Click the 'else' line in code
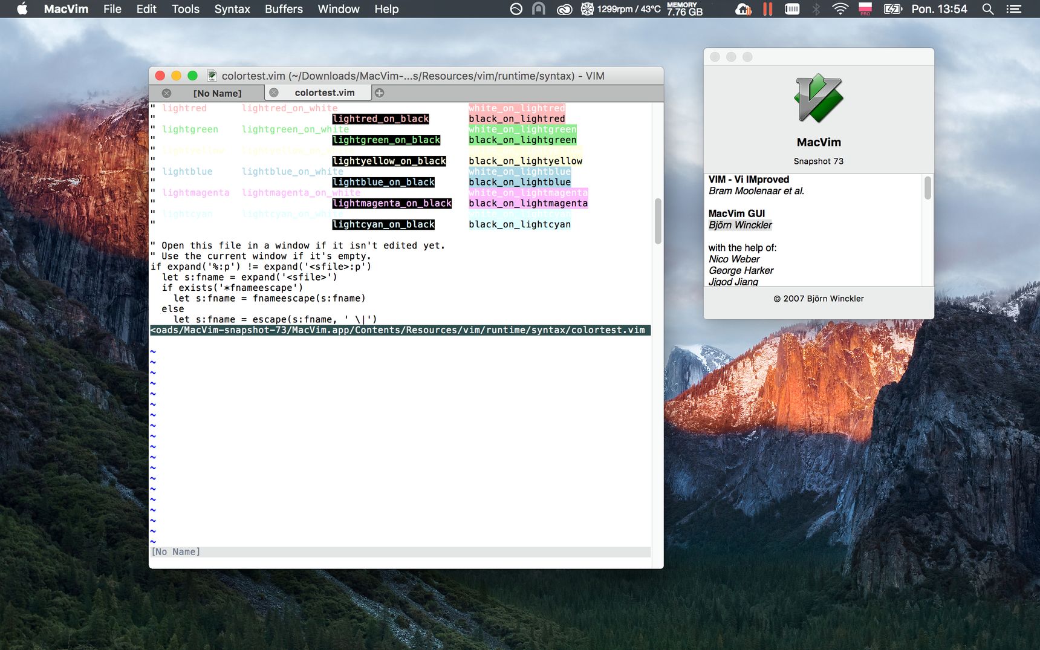This screenshot has width=1040, height=650. pyautogui.click(x=173, y=309)
